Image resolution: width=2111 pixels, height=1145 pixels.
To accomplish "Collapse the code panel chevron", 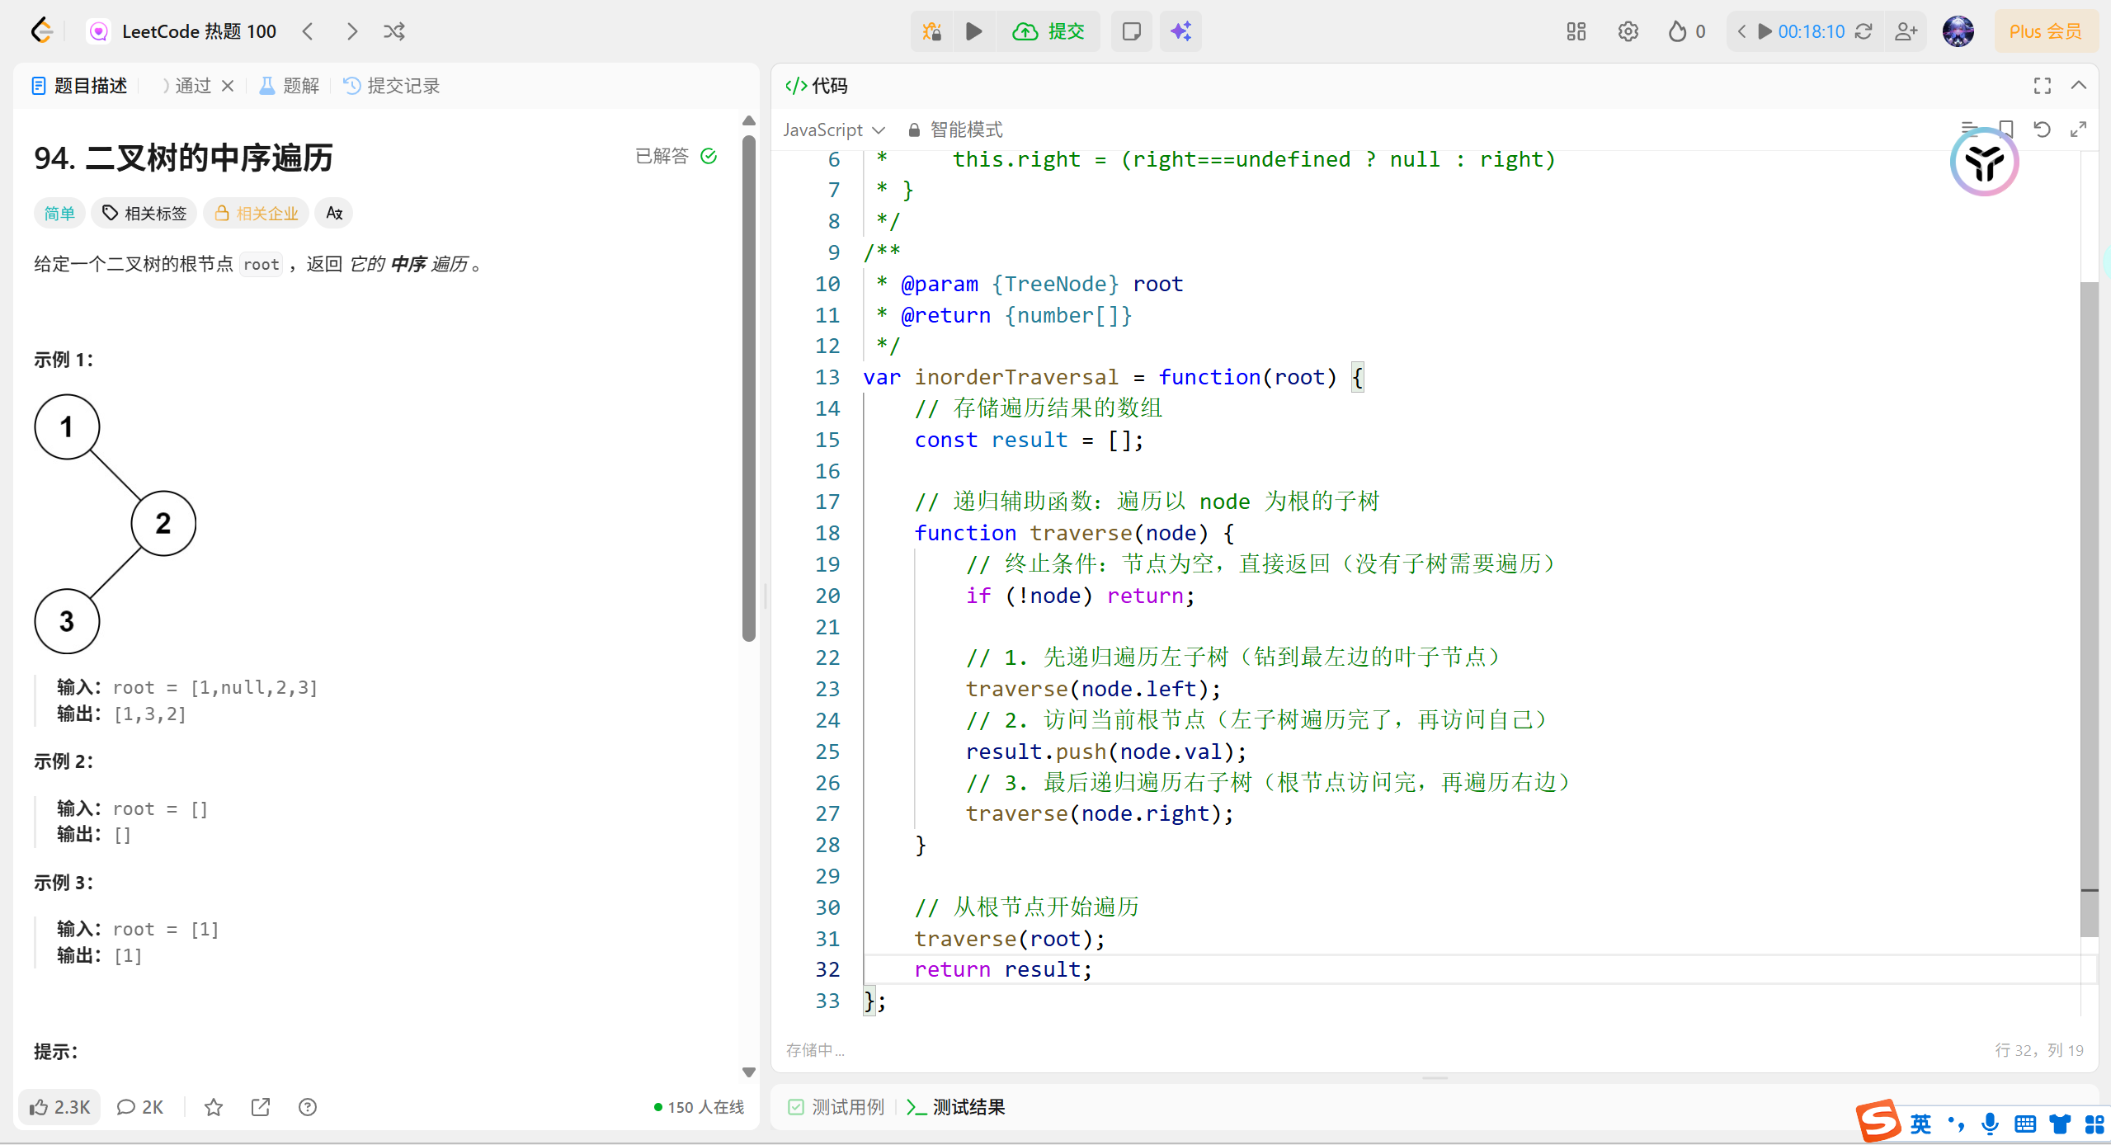I will click(2079, 86).
